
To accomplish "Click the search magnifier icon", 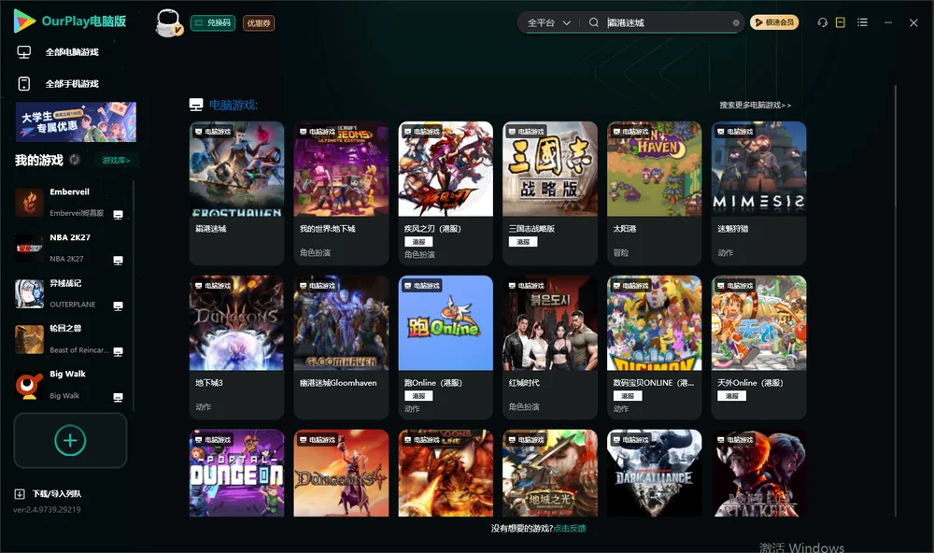I will [594, 22].
